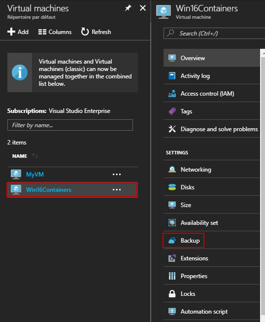Image resolution: width=265 pixels, height=322 pixels.
Task: Open the MyVM link
Action: tap(35, 175)
